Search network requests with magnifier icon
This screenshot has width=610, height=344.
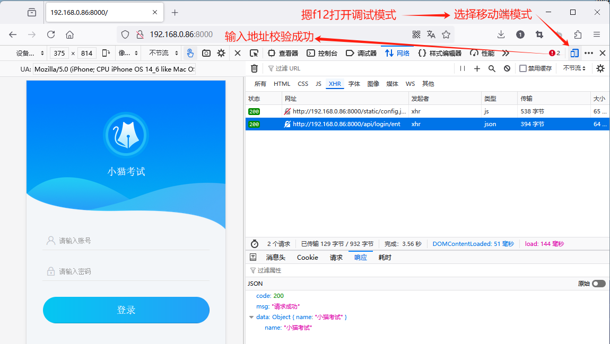[x=491, y=68]
